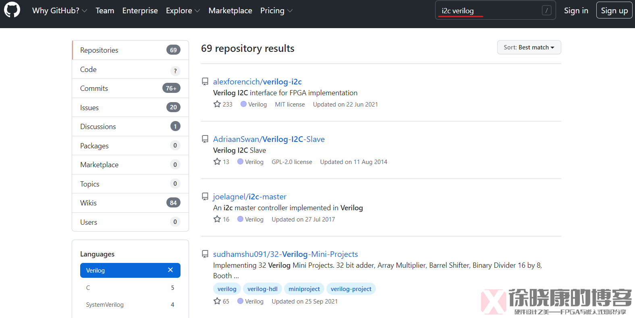The image size is (635, 318).
Task: Open the Marketplace nav link
Action: (230, 10)
